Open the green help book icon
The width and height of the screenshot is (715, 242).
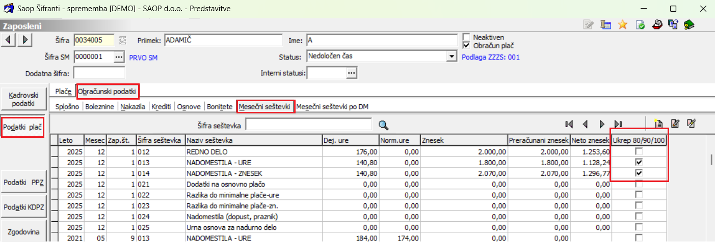click(x=690, y=24)
